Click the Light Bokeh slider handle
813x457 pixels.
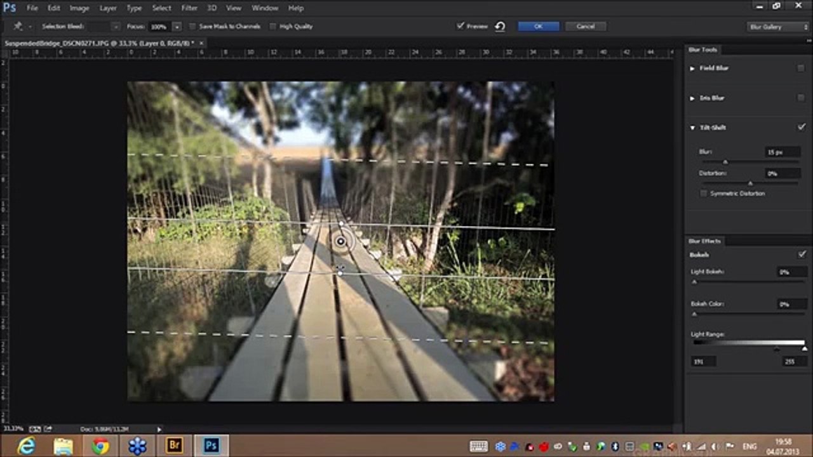click(x=694, y=282)
